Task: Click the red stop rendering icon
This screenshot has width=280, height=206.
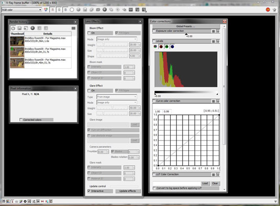Action: coord(268,9)
